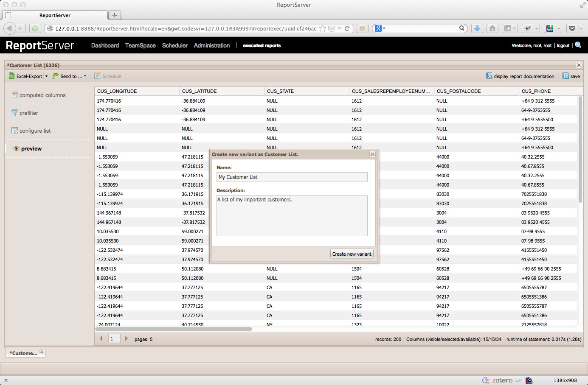588x385 pixels.
Task: Open the prefilter section
Action: (x=25, y=113)
